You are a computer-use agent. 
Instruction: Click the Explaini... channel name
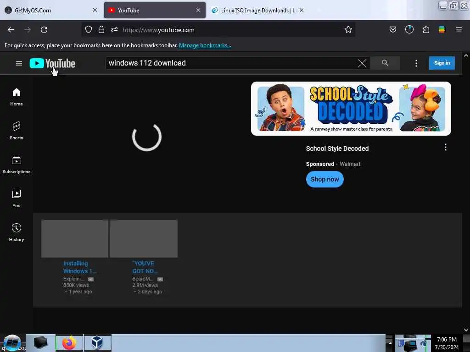[x=74, y=279]
